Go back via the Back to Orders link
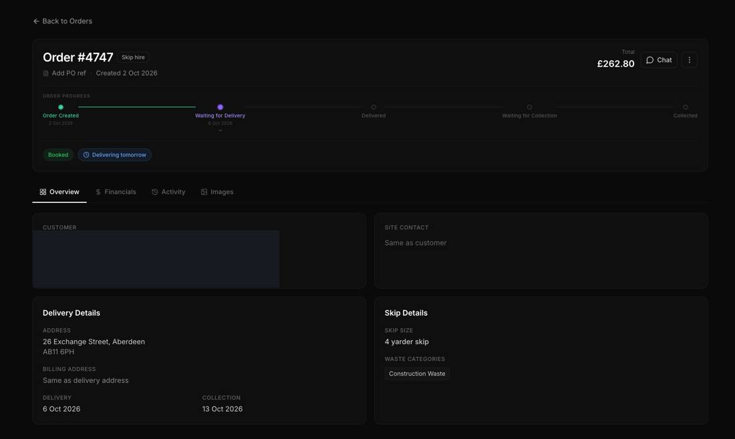 [62, 21]
